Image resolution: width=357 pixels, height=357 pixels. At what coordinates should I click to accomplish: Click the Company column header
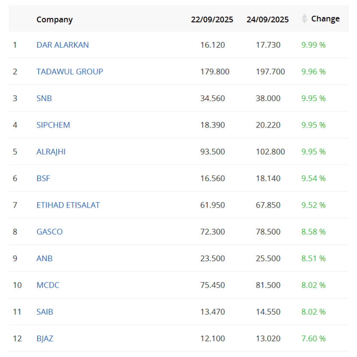pyautogui.click(x=54, y=19)
